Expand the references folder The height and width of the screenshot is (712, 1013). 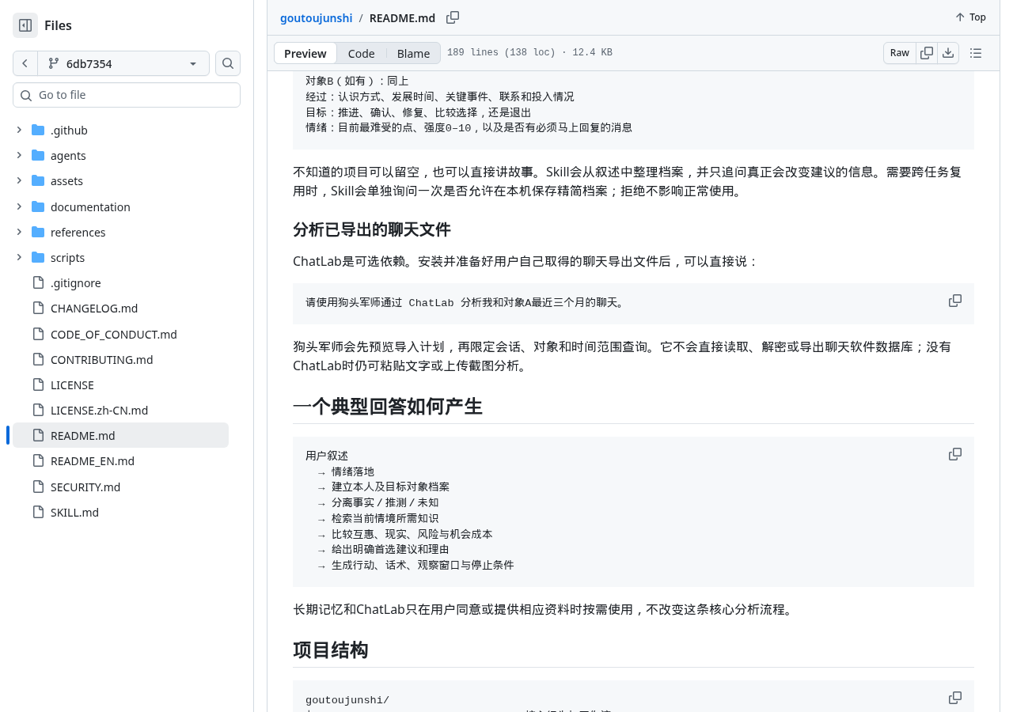[x=19, y=232]
